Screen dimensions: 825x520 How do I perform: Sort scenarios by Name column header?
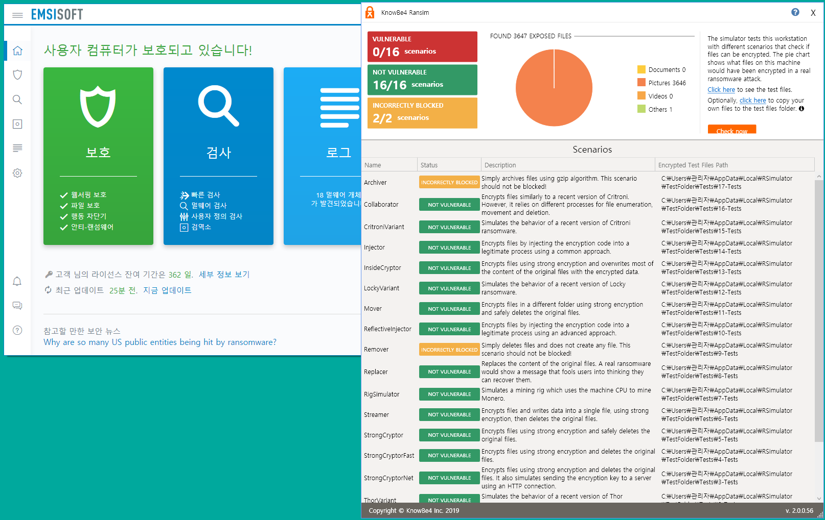[389, 165]
